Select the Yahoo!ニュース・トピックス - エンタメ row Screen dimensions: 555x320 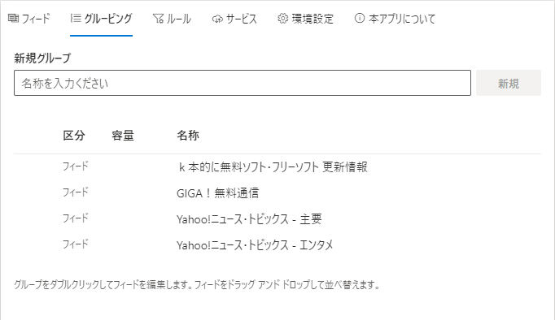click(277, 244)
